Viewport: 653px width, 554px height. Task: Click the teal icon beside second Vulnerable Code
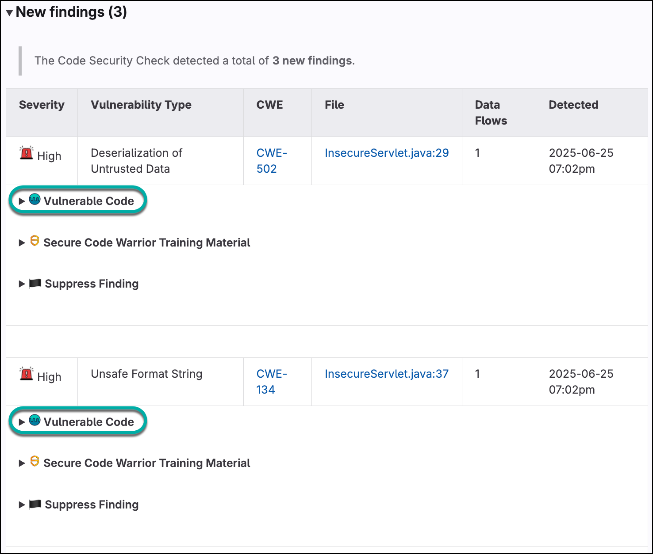(x=35, y=421)
